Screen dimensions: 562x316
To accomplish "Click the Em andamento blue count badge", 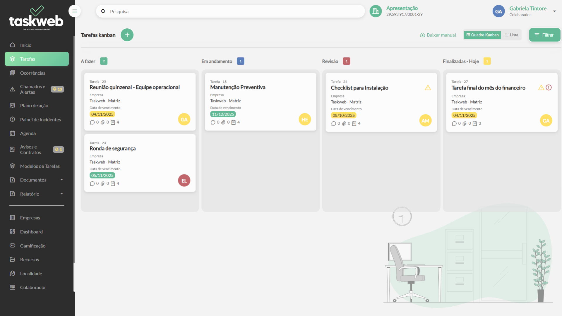I will 241,61.
